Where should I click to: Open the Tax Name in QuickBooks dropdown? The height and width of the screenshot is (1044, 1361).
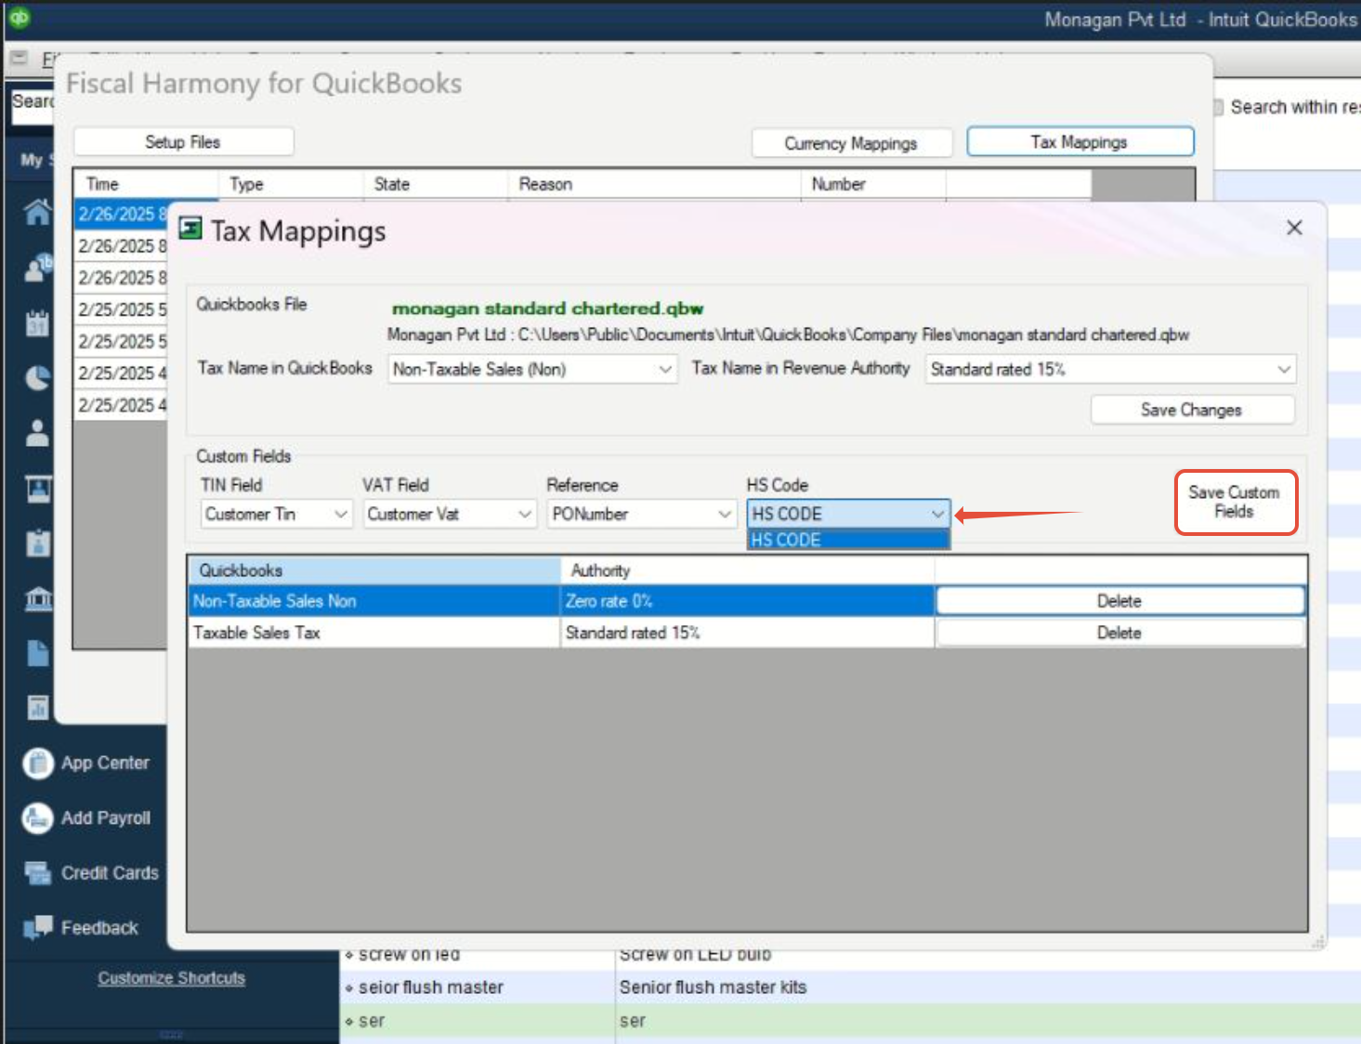[x=532, y=369]
